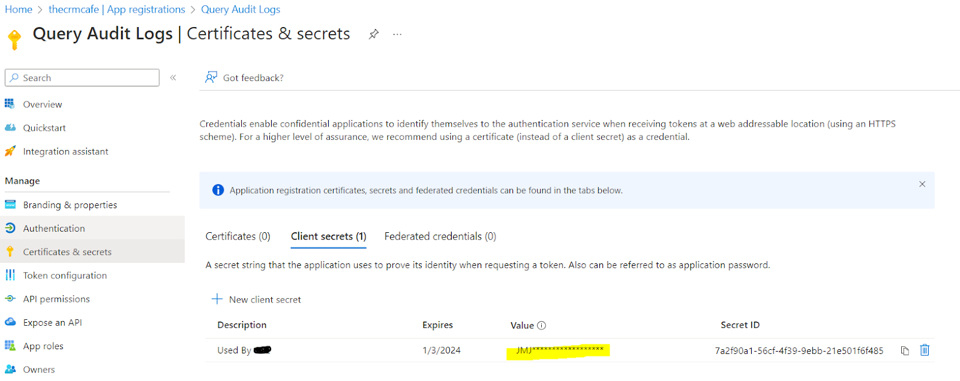Open Branding & properties in the sidebar

(70, 205)
